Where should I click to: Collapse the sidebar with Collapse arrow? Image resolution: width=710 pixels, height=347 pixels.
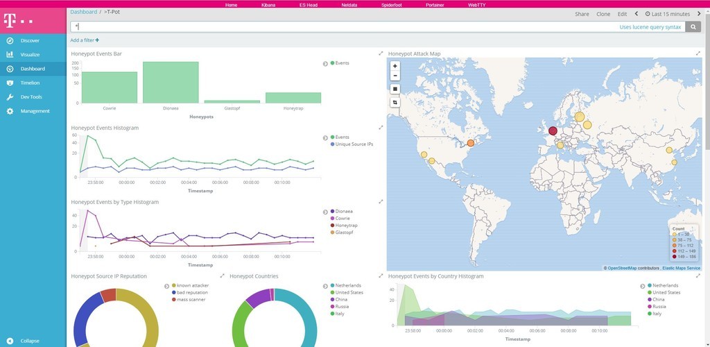tap(10, 341)
